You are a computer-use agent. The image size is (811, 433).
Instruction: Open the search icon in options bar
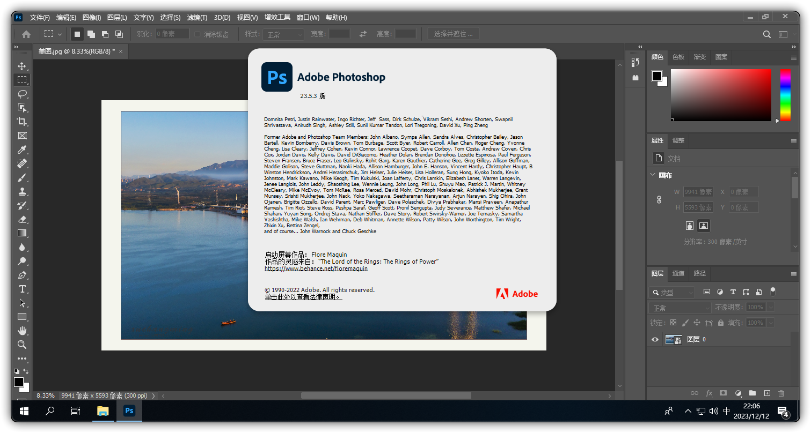767,34
